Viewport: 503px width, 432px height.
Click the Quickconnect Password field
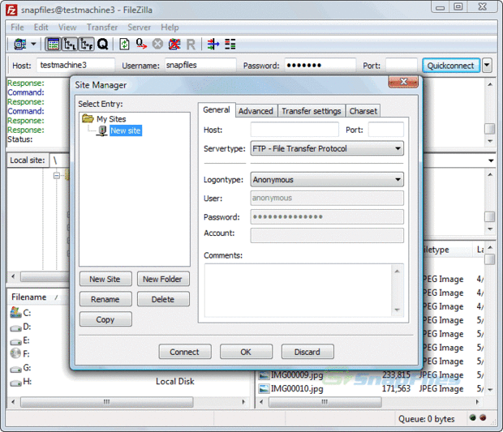[320, 66]
